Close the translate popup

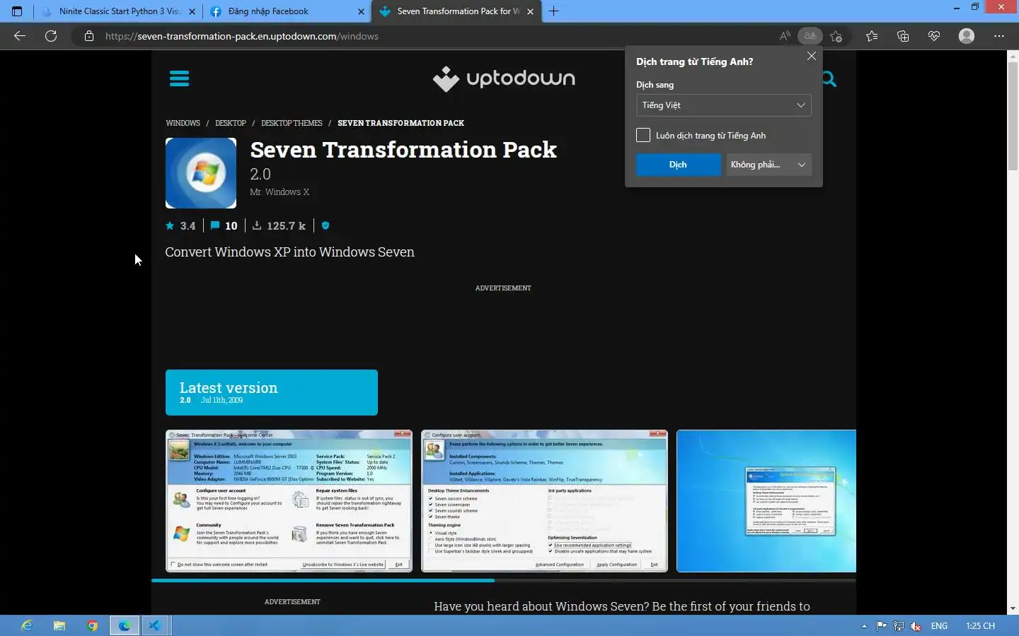tap(812, 56)
